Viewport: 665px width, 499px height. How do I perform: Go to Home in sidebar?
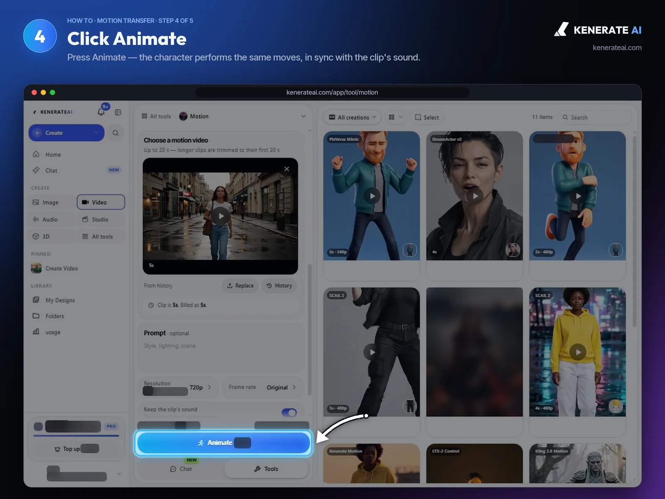53,155
